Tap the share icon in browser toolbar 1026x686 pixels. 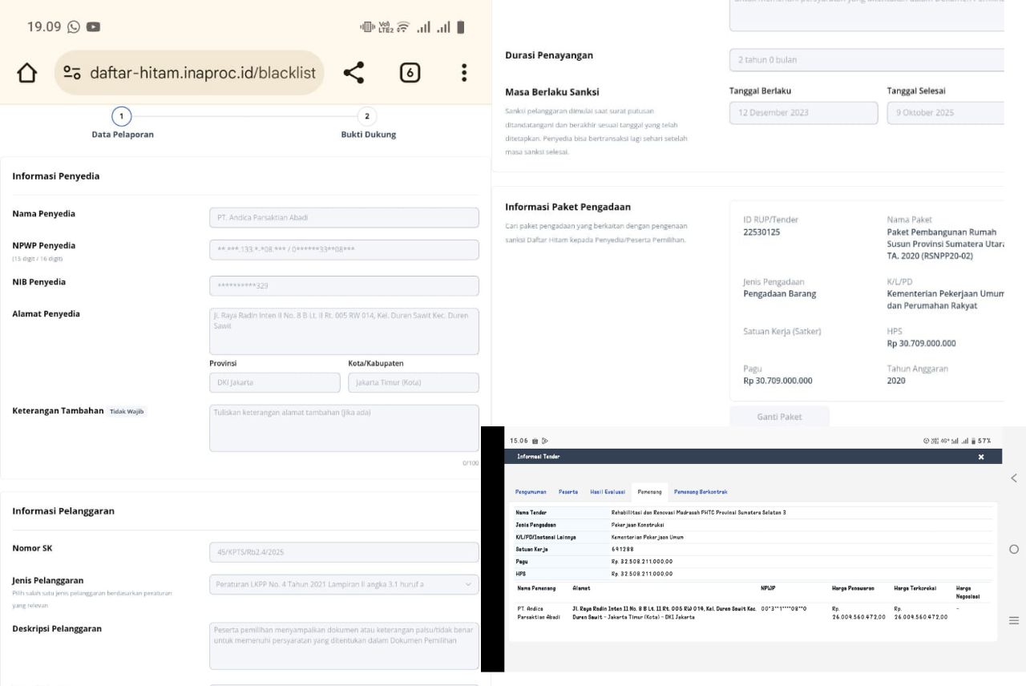coord(353,73)
